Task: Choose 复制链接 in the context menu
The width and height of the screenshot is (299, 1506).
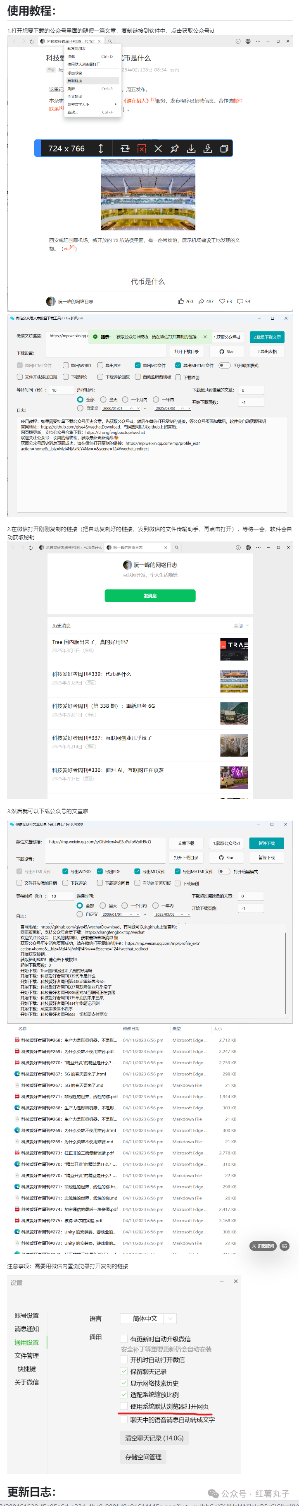Action: click(x=93, y=81)
